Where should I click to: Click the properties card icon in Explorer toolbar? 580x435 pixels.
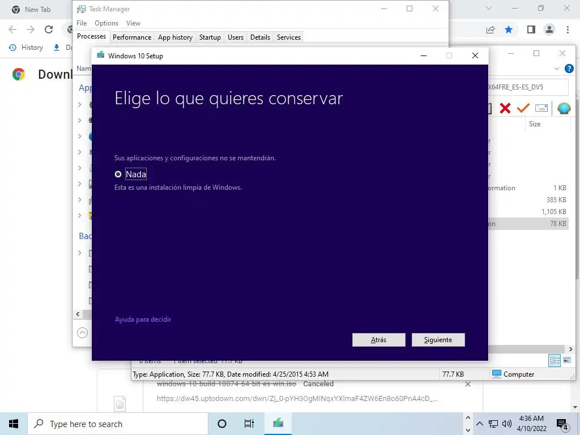pos(541,108)
